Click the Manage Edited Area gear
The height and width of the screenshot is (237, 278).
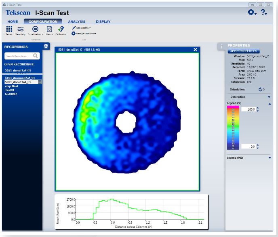point(74,33)
